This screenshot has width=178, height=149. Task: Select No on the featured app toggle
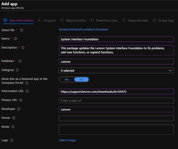pyautogui.click(x=81, y=79)
